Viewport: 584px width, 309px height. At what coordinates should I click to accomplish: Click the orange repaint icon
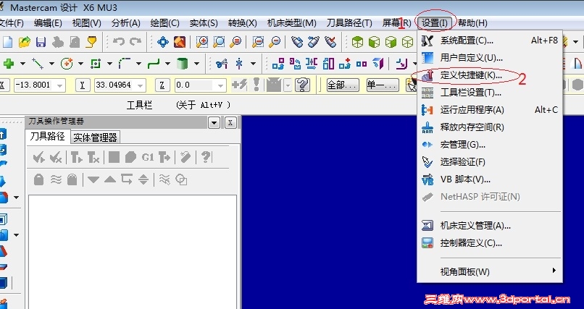pos(180,42)
